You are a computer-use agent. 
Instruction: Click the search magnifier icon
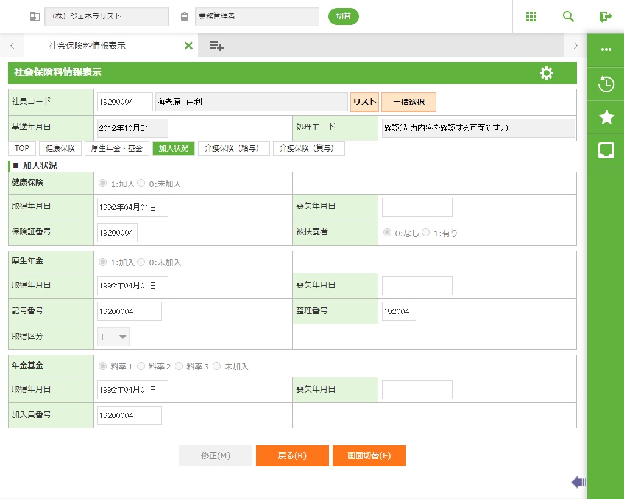(568, 16)
